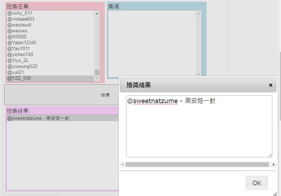Click right arrow of dialog horizontal scrollbar

point(273,164)
